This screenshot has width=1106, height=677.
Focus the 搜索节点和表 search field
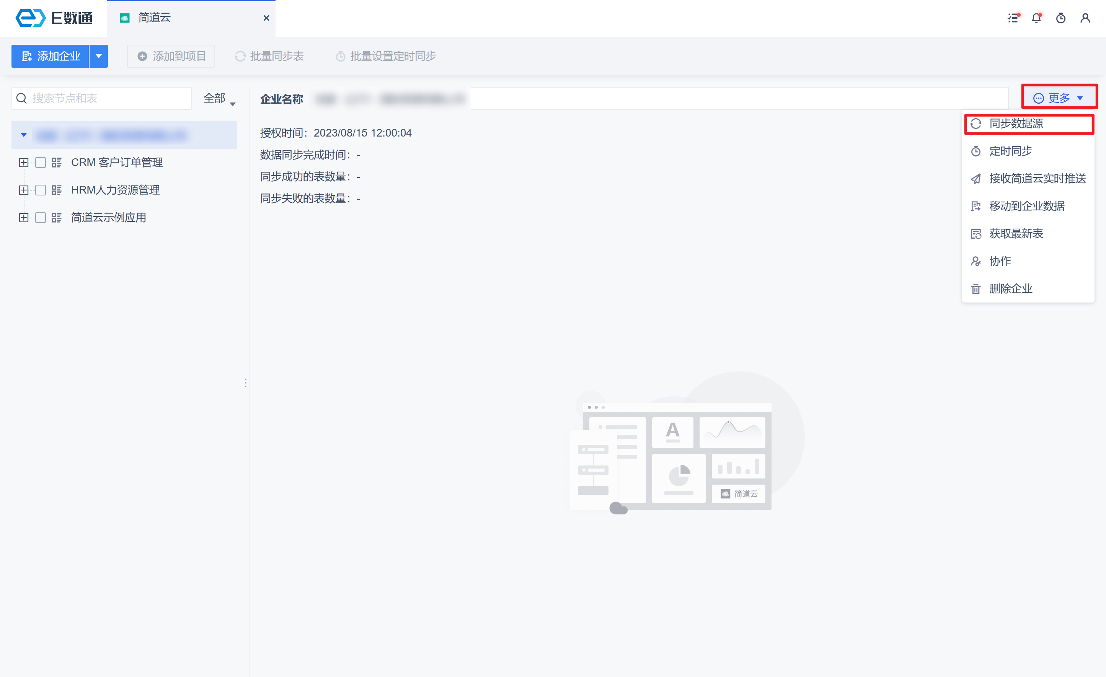[108, 98]
